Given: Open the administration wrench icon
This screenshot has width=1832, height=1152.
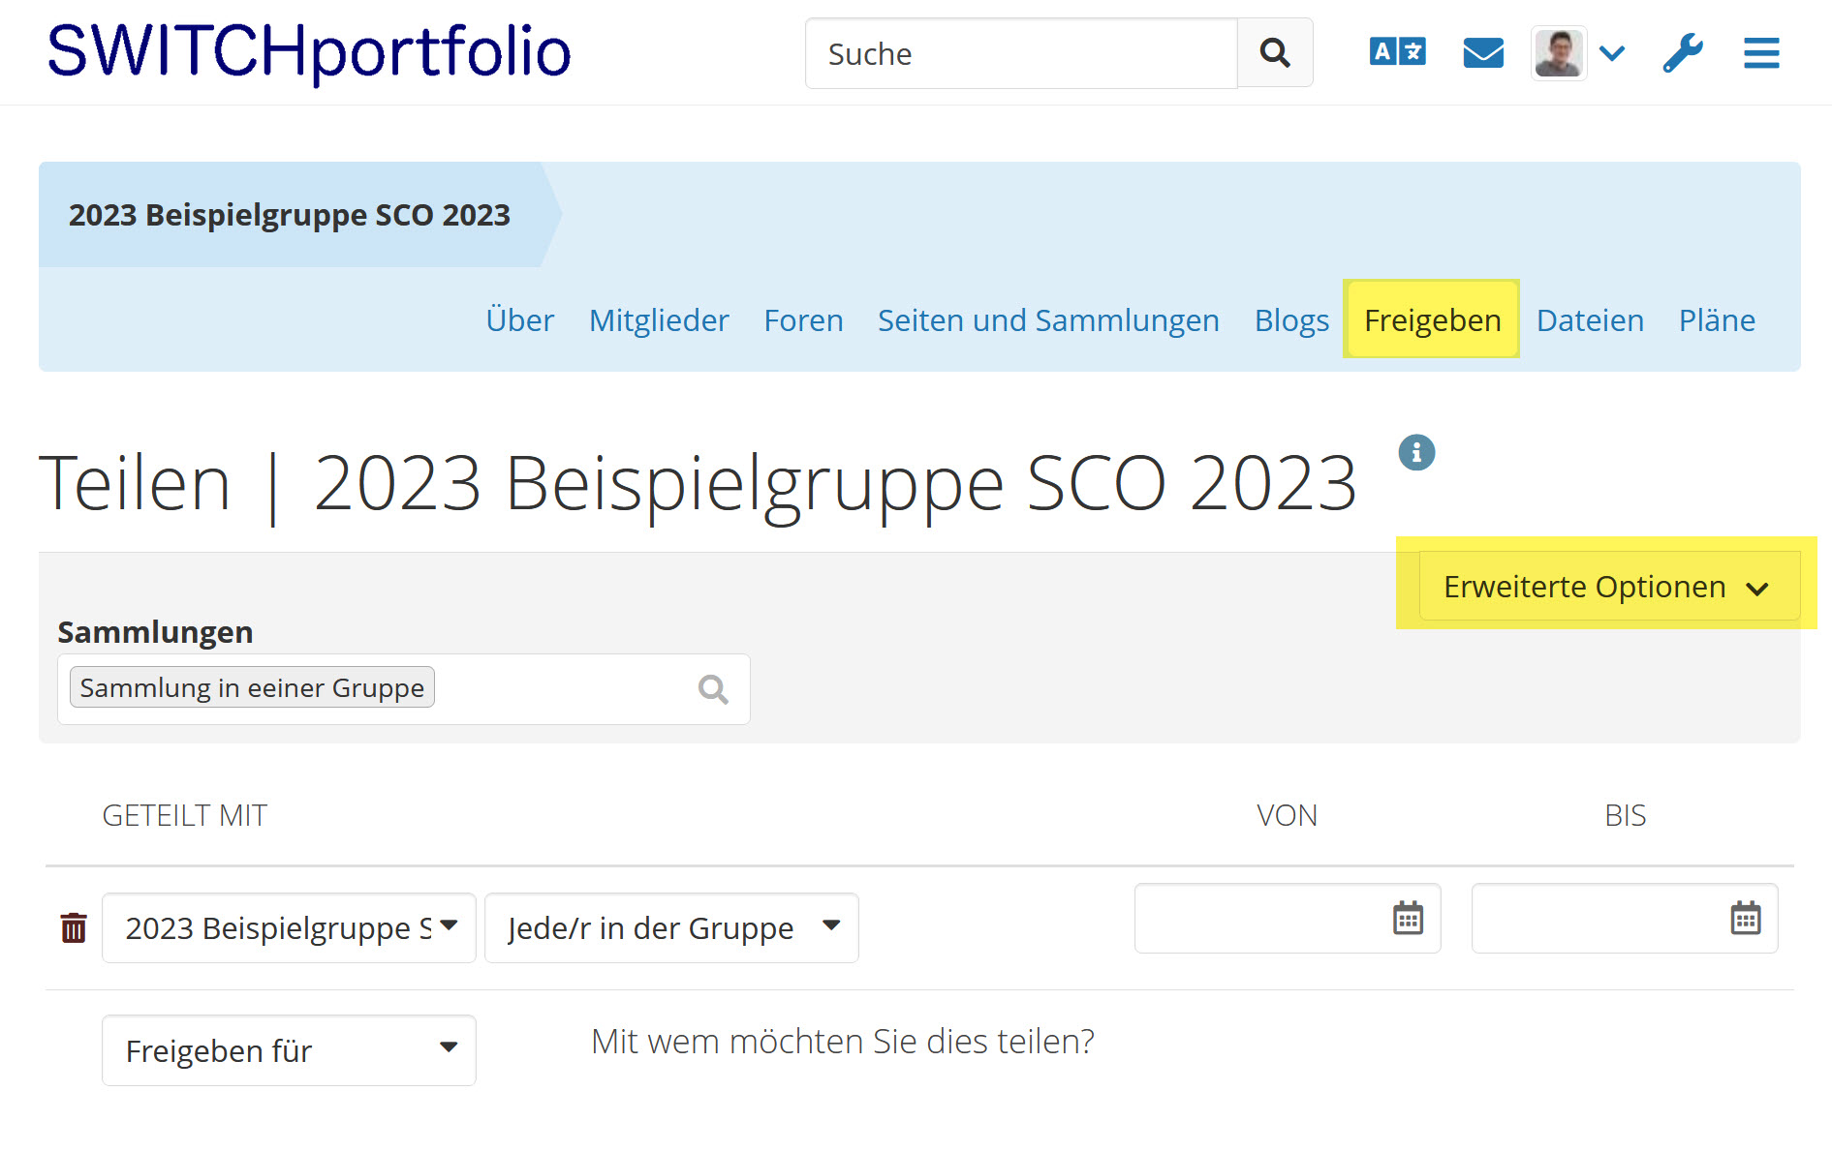Looking at the screenshot, I should pos(1683,53).
